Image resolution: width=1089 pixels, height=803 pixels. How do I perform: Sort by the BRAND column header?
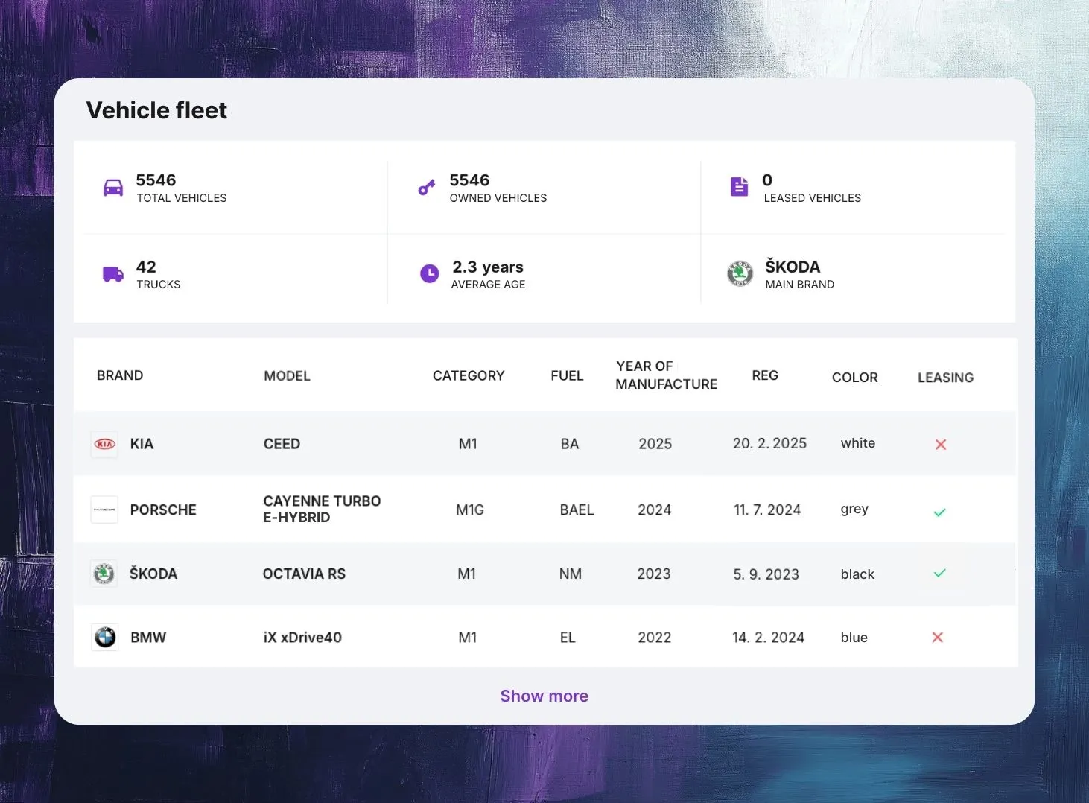[x=120, y=375]
